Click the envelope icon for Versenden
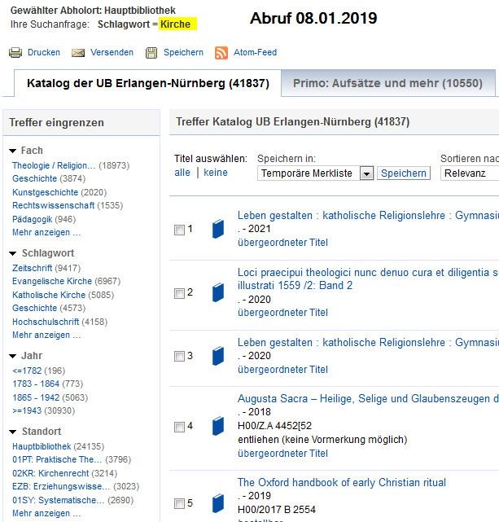This screenshot has width=499, height=522. (78, 53)
